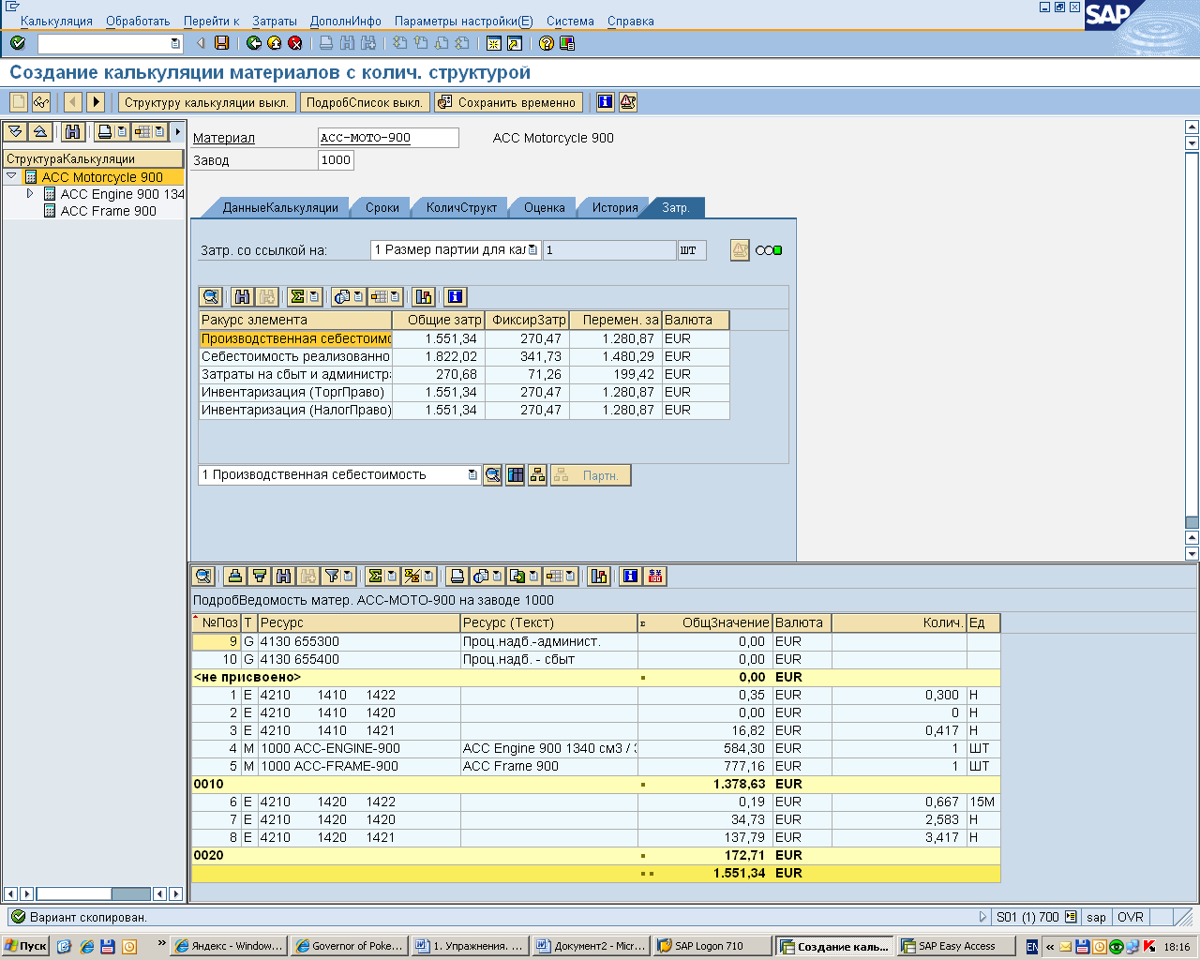Image resolution: width=1200 pixels, height=960 pixels.
Task: Open the ДополнИнфо menu
Action: [x=346, y=21]
